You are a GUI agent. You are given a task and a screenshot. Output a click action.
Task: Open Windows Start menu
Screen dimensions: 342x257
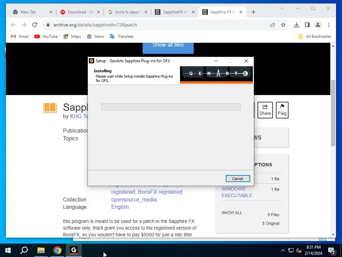pyautogui.click(x=8, y=250)
